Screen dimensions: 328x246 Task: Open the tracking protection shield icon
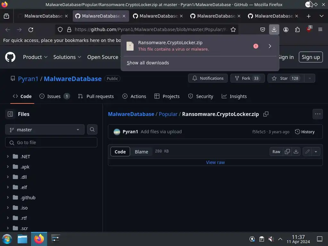pos(60,30)
